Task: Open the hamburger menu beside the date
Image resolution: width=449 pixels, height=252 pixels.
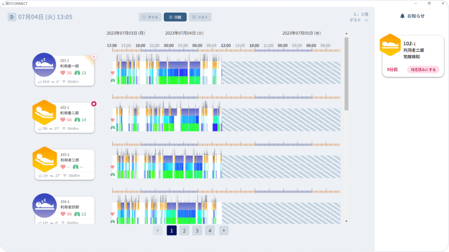Action: tap(12, 17)
